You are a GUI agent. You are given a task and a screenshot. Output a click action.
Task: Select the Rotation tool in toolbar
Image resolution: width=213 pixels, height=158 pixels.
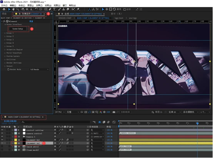37,9
